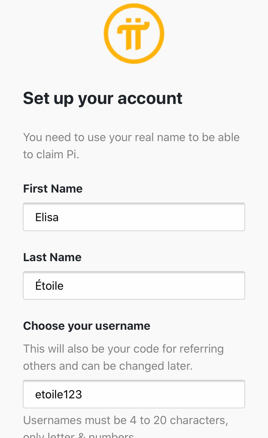The height and width of the screenshot is (438, 268).
Task: Click the "Usernames must be 4 to 20 characters" hint
Action: click(x=125, y=420)
